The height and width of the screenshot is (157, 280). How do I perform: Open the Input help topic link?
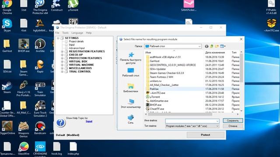point(89,121)
